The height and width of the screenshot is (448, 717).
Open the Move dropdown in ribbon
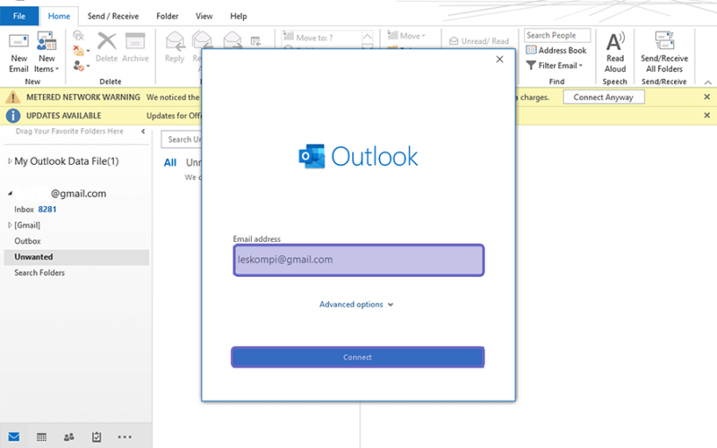click(x=407, y=36)
